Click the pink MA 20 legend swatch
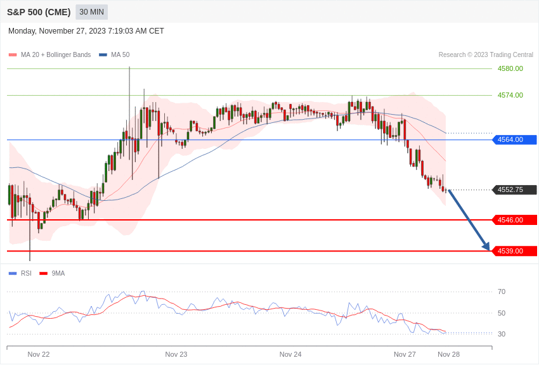The height and width of the screenshot is (365, 539). pos(13,54)
